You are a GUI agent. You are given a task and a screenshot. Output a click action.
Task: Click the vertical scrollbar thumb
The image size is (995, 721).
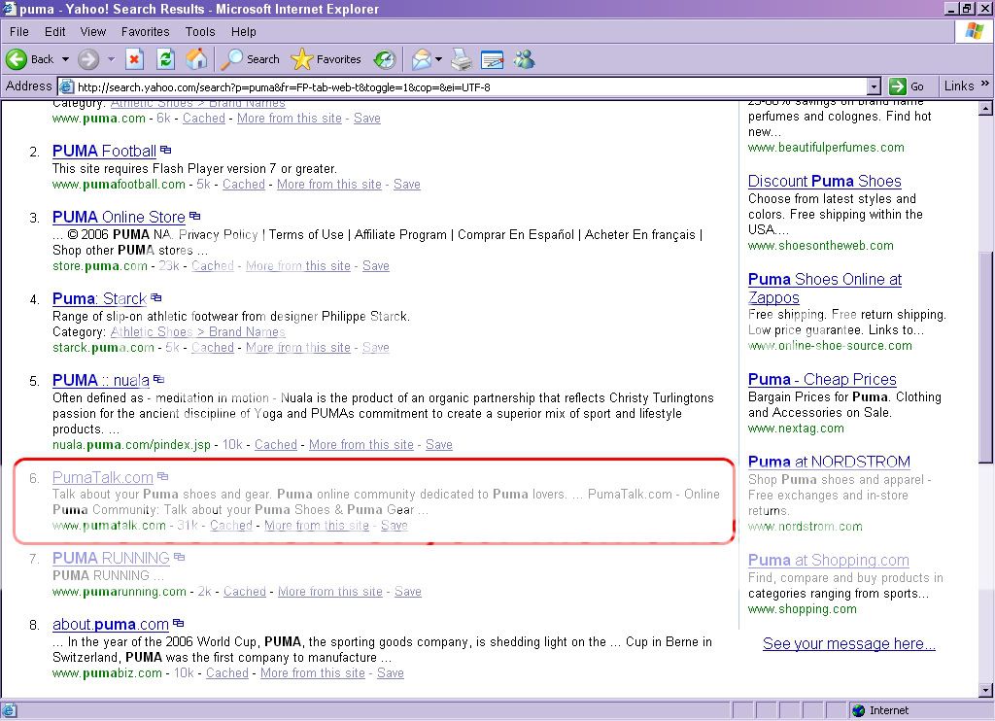click(x=985, y=358)
